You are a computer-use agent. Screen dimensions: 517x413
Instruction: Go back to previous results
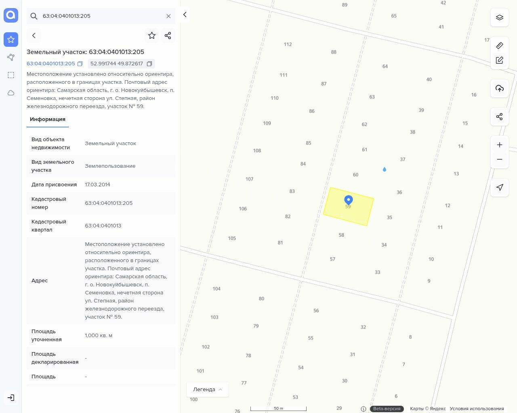34,35
